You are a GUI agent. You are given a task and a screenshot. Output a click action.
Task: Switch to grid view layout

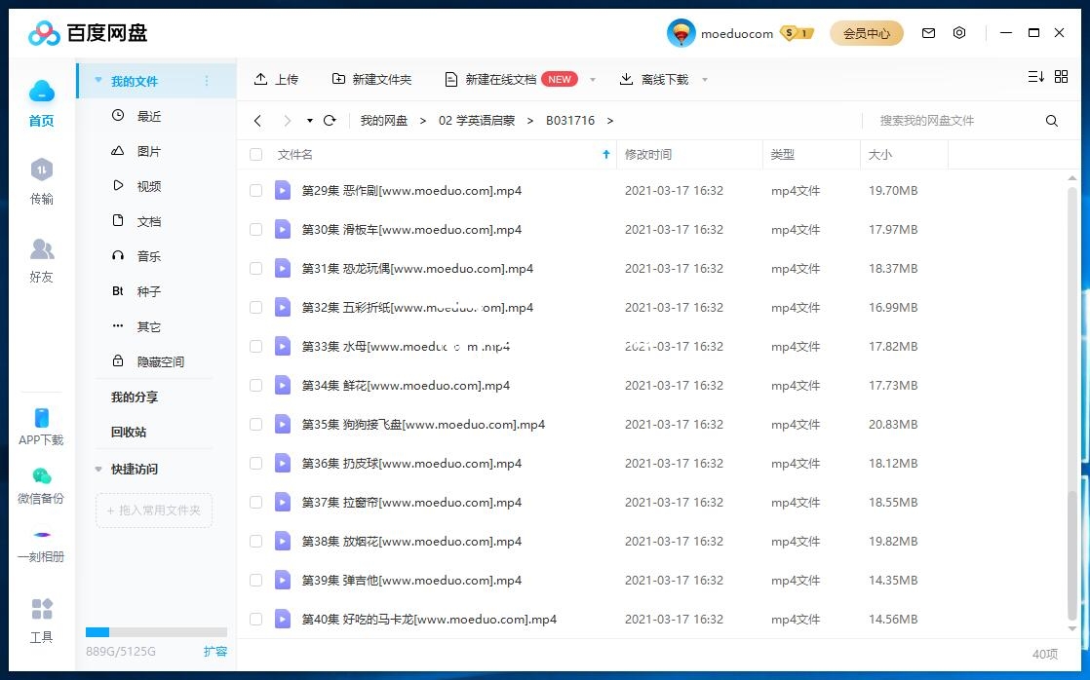click(1062, 76)
